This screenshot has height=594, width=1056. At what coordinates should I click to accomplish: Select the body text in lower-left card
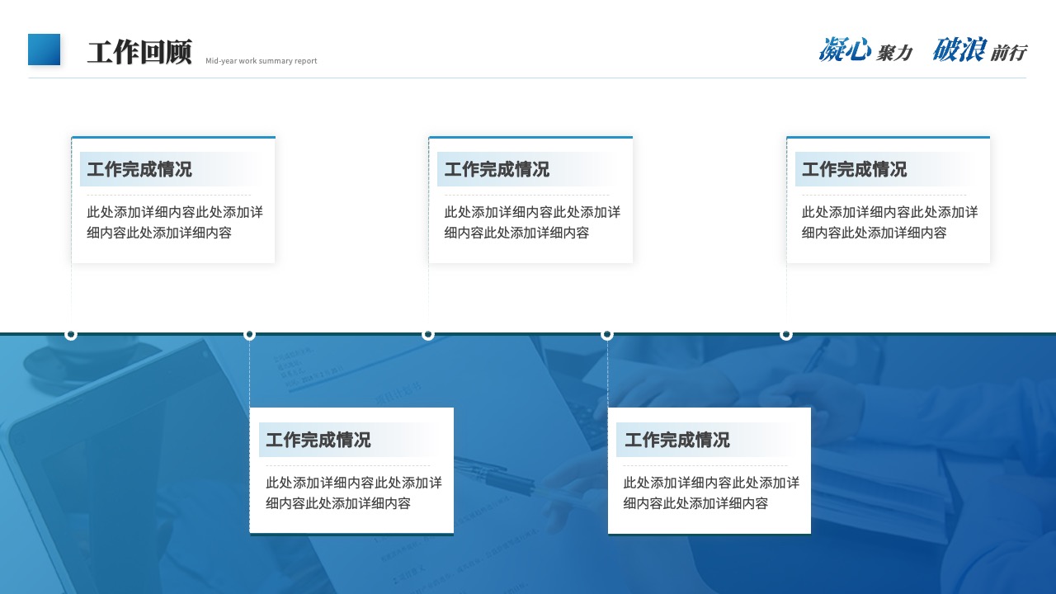[x=354, y=493]
